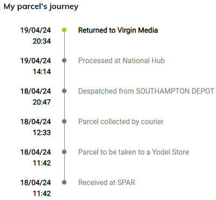Select the Processed at National Hub status
The width and height of the screenshot is (216, 200).
click(122, 61)
